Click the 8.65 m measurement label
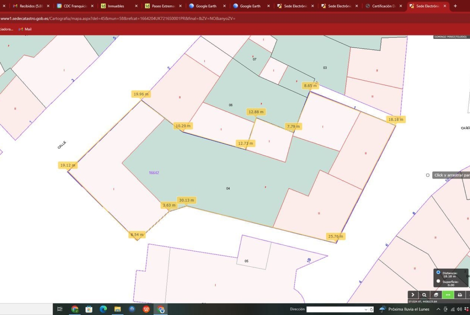Screen dimensions: 470x315 click(310, 85)
